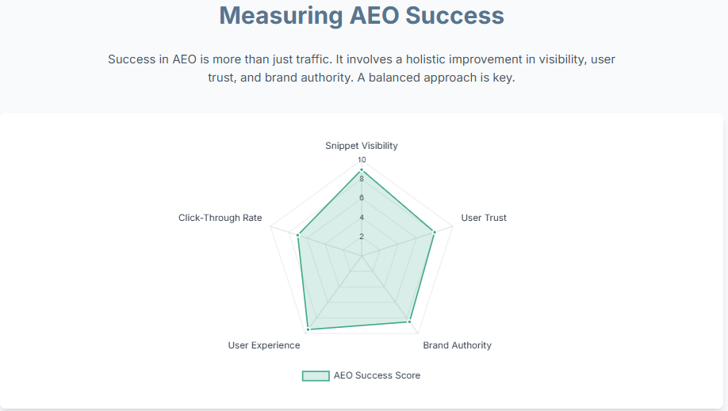728x411 pixels.
Task: Click the Snippet Visibility data point
Action: click(362, 170)
